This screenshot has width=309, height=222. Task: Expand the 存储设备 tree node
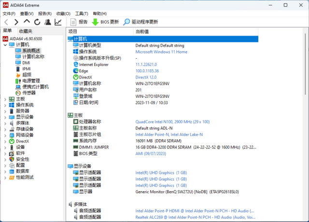(5, 129)
